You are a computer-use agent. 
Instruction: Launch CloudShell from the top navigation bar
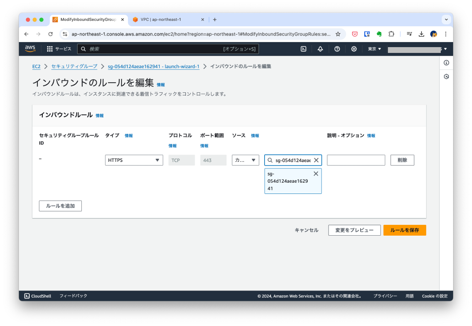click(303, 49)
